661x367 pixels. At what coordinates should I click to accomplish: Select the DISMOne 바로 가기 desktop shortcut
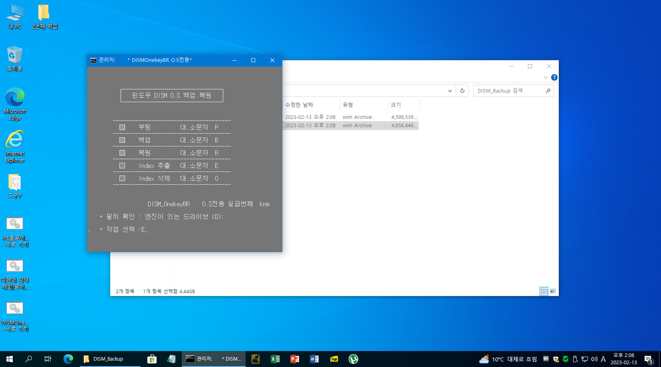tap(15, 317)
